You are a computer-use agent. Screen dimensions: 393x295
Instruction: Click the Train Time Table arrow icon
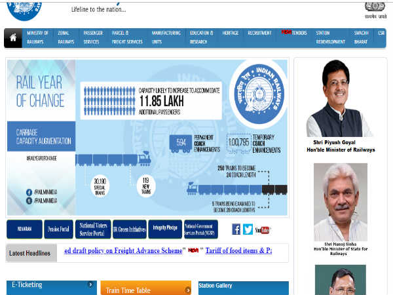(x=188, y=290)
